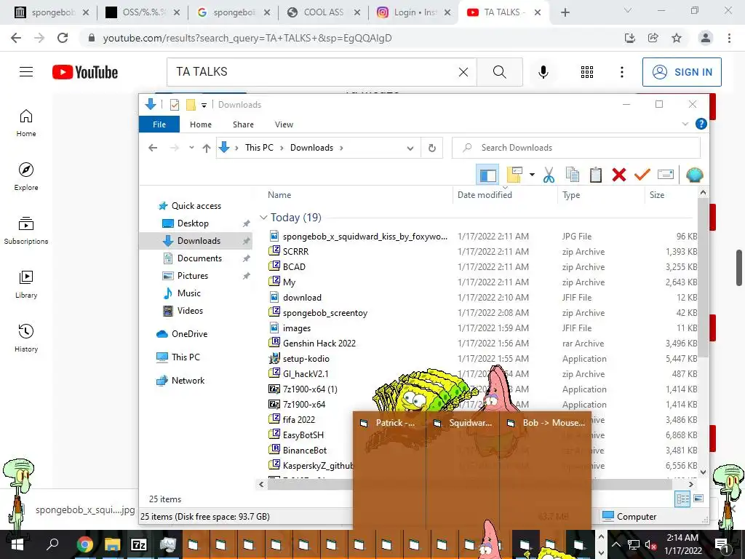
Task: Switch to Login Instagram tab
Action: 414,12
